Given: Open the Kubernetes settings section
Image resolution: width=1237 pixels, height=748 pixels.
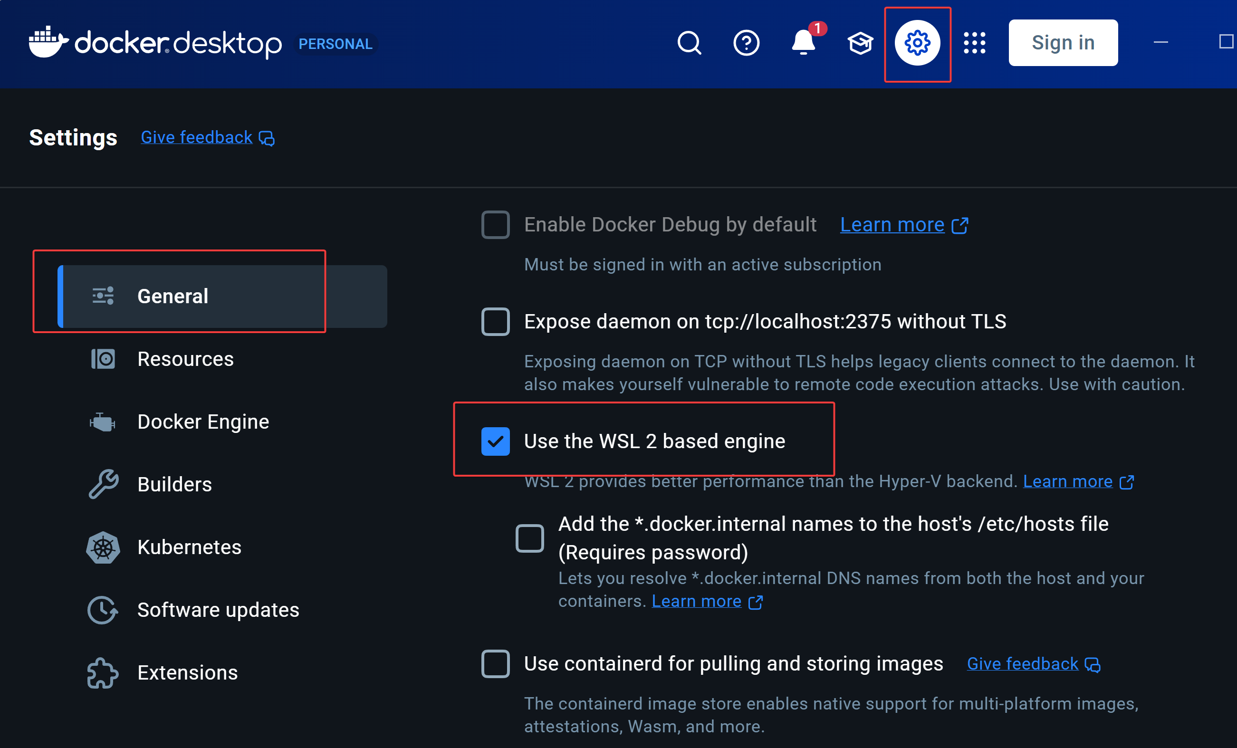Looking at the screenshot, I should pyautogui.click(x=222, y=547).
